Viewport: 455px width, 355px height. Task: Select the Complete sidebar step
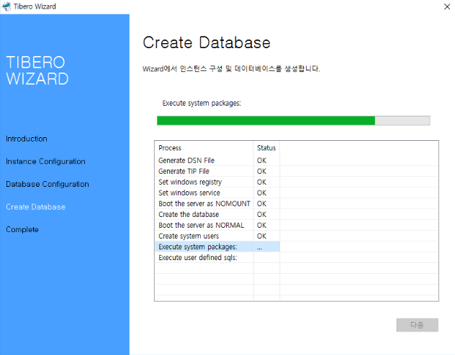click(x=22, y=229)
